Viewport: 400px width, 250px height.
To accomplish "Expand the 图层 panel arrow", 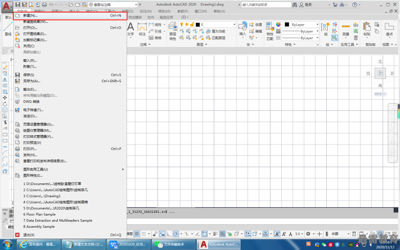I will point(206,44).
